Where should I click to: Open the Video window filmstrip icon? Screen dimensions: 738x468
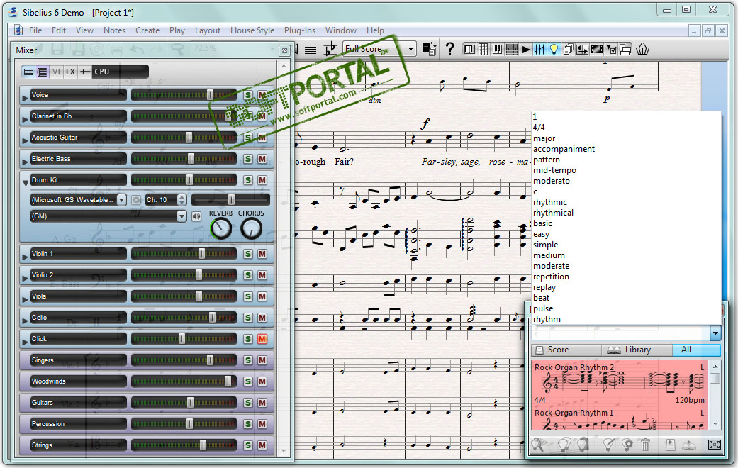coord(596,49)
